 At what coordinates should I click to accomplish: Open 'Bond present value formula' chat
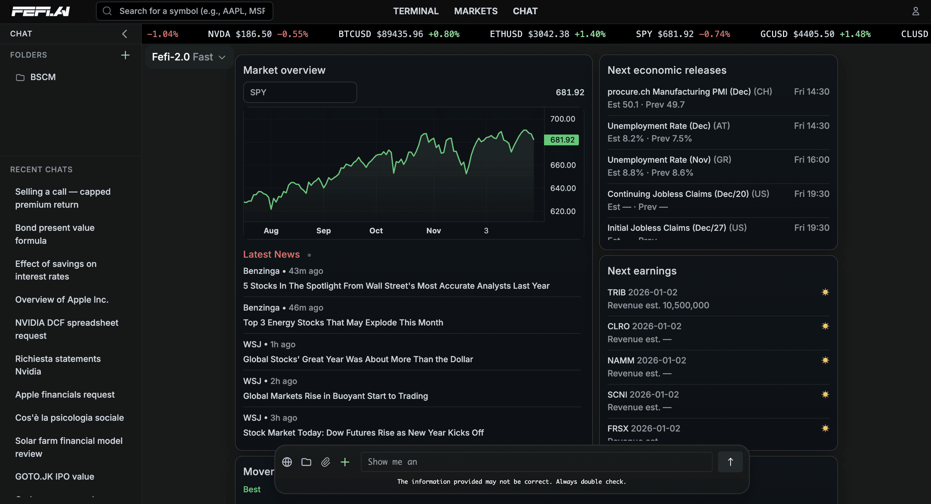coord(55,234)
